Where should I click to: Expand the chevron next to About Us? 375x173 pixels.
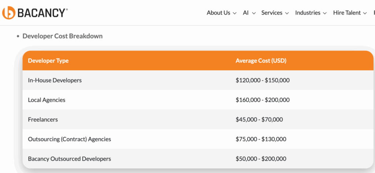coord(234,13)
